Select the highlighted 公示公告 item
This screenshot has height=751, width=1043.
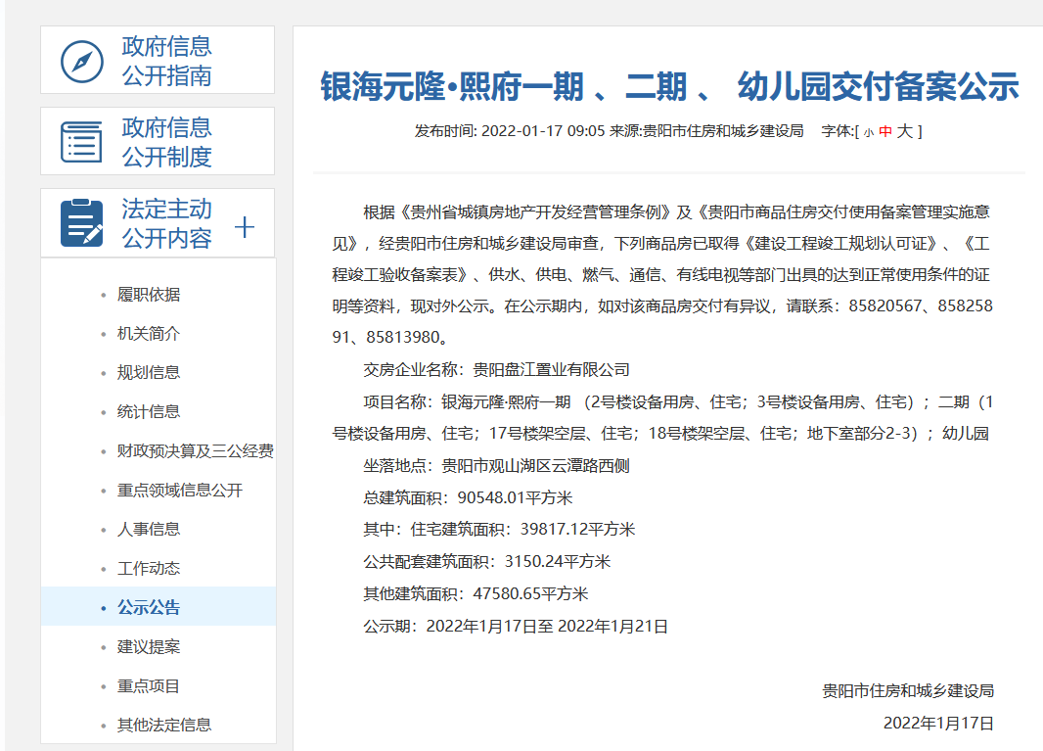(x=149, y=608)
